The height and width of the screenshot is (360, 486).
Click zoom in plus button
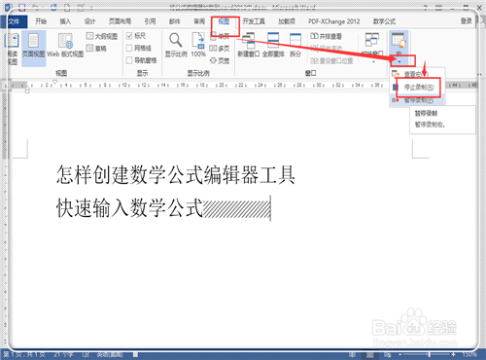(453, 355)
